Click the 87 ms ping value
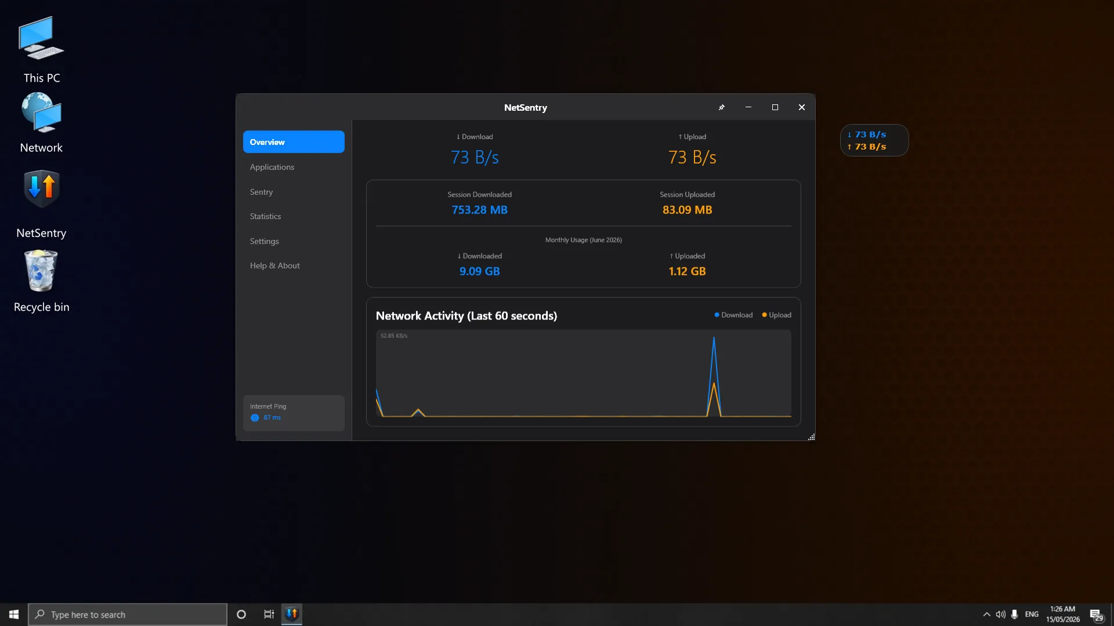This screenshot has height=626, width=1114. click(x=272, y=417)
